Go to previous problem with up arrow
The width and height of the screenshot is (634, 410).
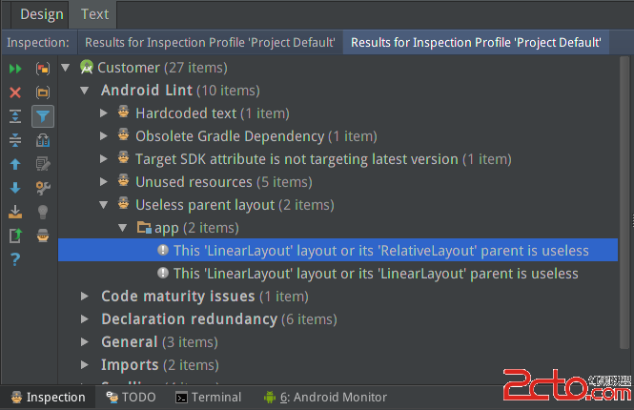pos(15,164)
